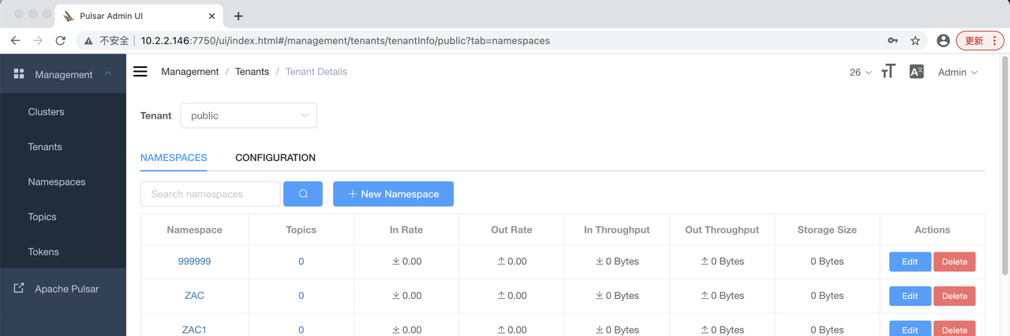Open the Admin user dropdown

[957, 72]
